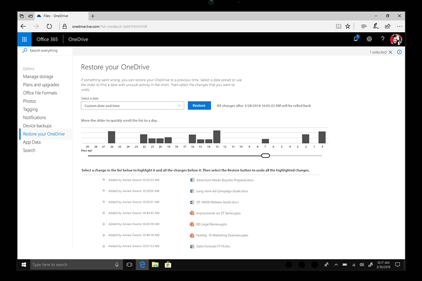Expand the 10:55:23 AM change row
This screenshot has width=422, height=281.
104,180
